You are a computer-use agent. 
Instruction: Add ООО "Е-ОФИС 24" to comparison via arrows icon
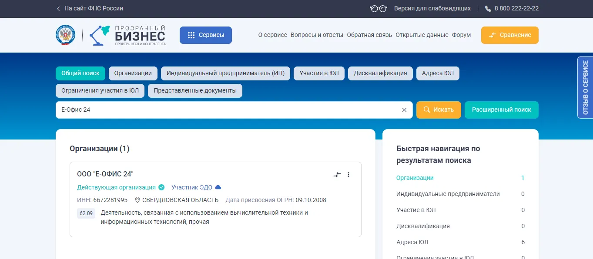tap(337, 175)
